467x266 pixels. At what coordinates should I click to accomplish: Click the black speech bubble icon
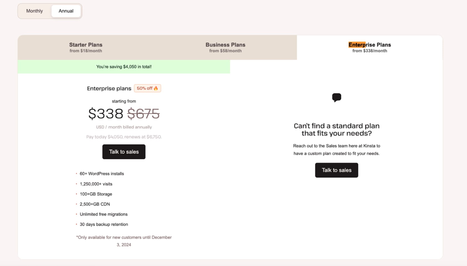coord(336,97)
